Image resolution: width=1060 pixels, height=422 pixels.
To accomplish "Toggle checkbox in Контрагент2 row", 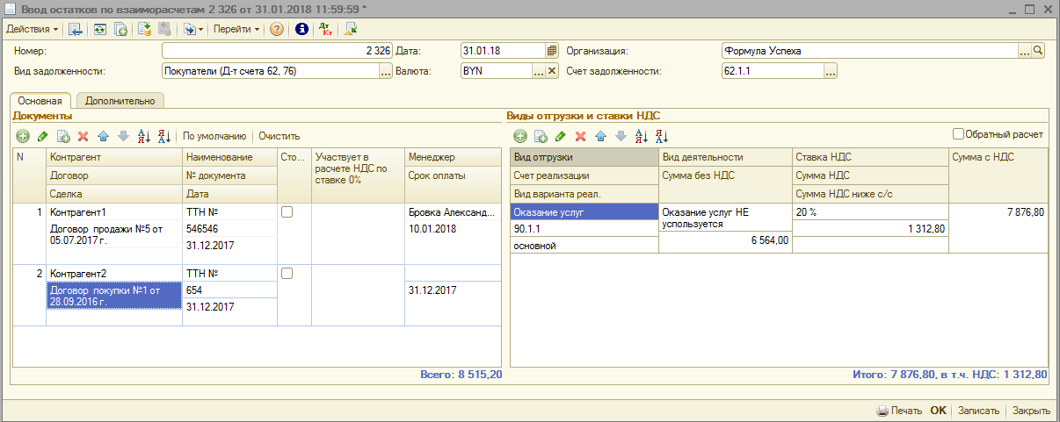I will [x=287, y=274].
